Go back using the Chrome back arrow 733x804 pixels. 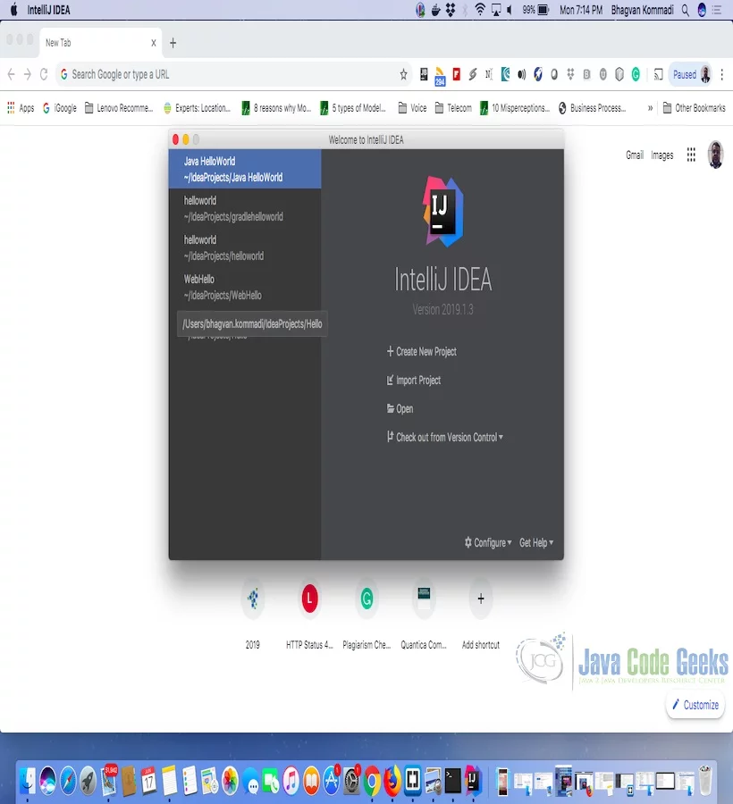(x=12, y=75)
